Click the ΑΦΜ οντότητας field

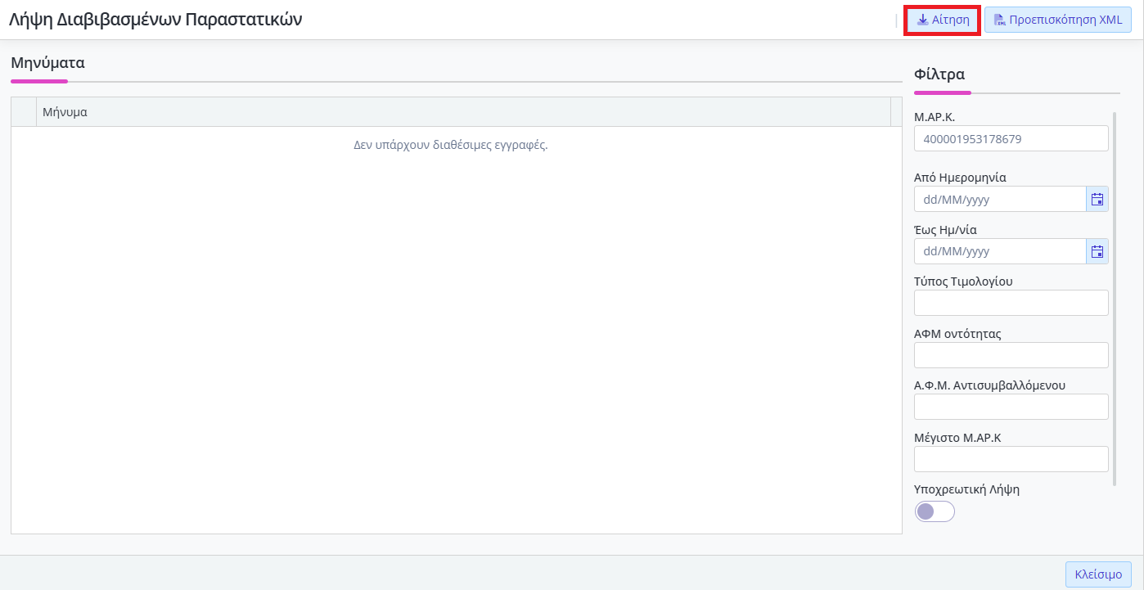[x=1011, y=355]
